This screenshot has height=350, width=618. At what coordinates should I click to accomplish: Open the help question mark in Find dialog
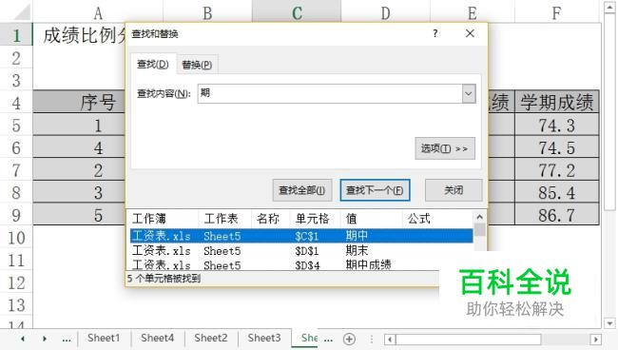[x=435, y=33]
